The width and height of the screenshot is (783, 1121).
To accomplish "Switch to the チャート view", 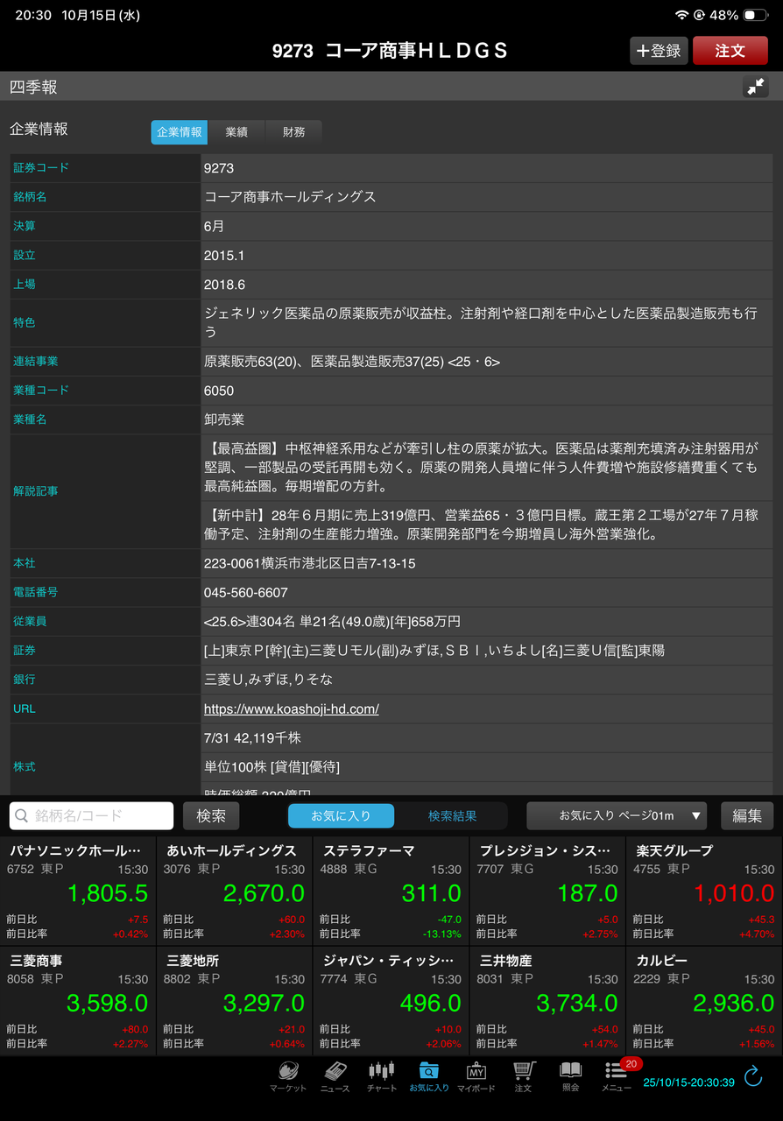I will [382, 1075].
